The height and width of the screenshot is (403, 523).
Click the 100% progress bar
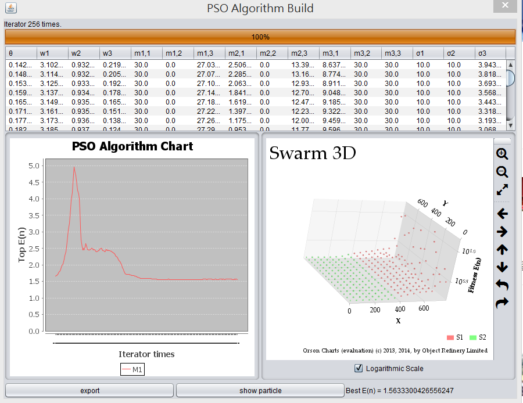click(x=260, y=36)
